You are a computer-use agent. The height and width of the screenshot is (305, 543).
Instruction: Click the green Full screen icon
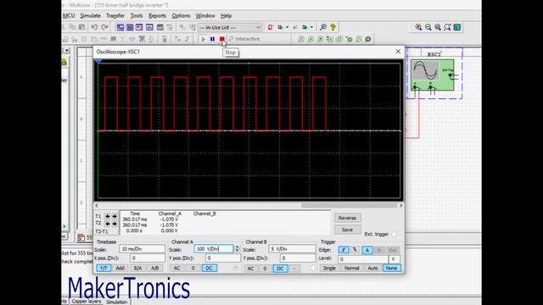tap(457, 27)
